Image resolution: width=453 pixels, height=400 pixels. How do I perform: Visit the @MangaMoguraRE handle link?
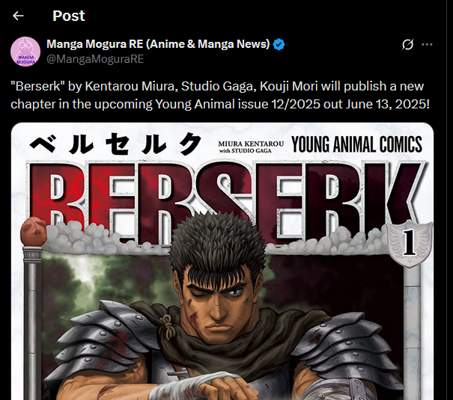click(95, 59)
